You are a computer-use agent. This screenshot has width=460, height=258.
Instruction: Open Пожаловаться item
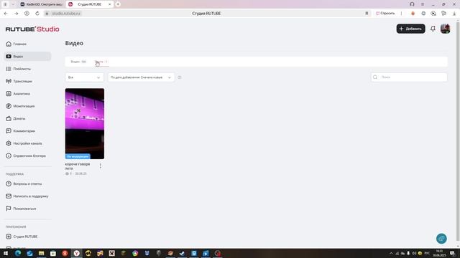pyautogui.click(x=21, y=209)
